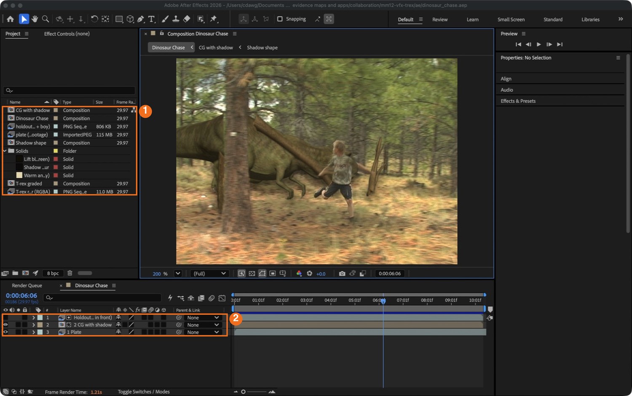Expand layer 1 Plate properties

pyautogui.click(x=33, y=332)
